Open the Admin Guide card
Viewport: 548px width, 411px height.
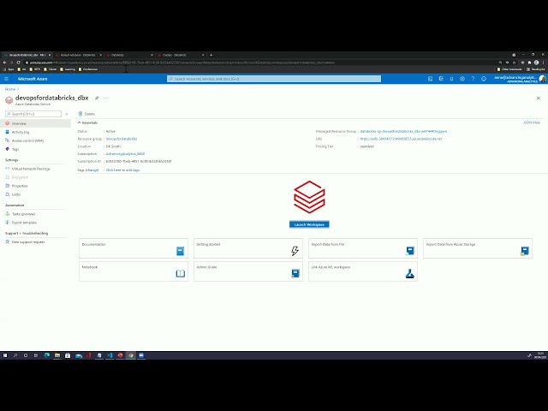point(248,271)
